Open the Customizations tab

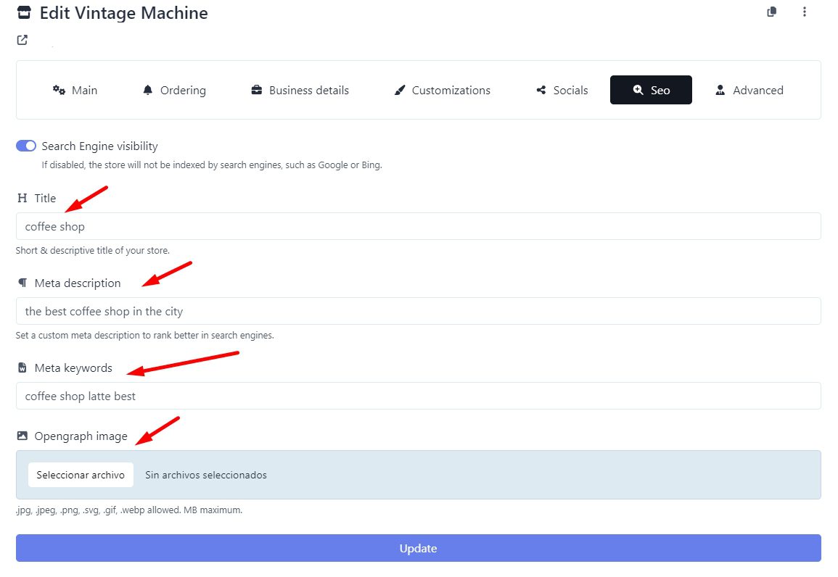442,90
